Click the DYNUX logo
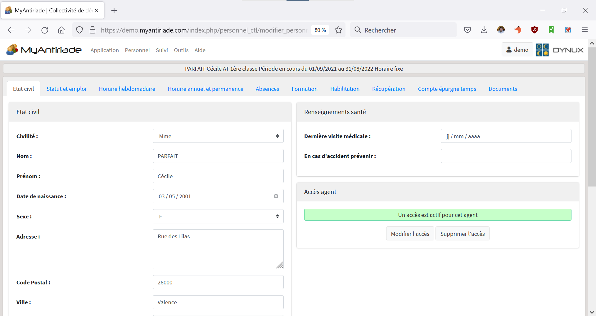Screen dimensions: 596x316 pyautogui.click(x=560, y=50)
